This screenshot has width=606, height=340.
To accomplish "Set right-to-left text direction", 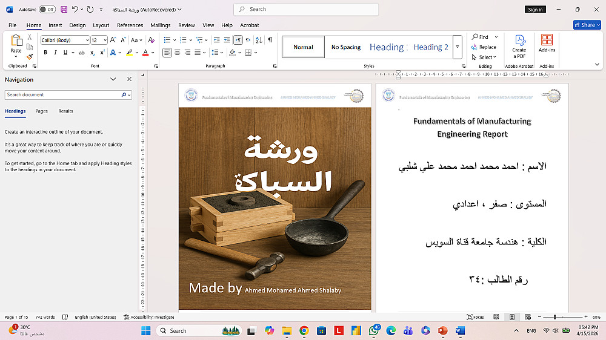I will 248,40.
